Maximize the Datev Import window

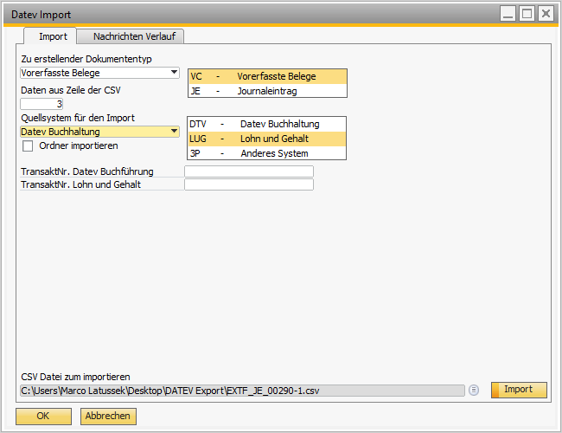(527, 14)
